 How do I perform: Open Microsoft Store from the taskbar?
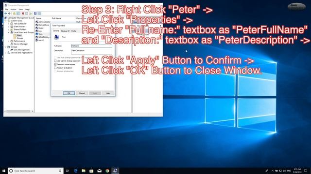[x=91, y=171]
